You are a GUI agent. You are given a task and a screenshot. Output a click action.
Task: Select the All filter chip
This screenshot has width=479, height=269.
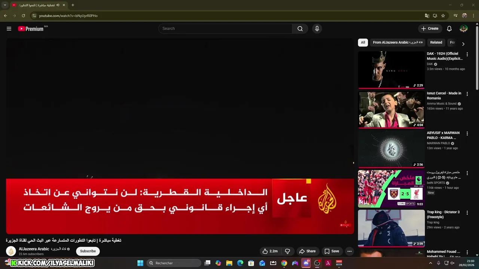(x=363, y=42)
